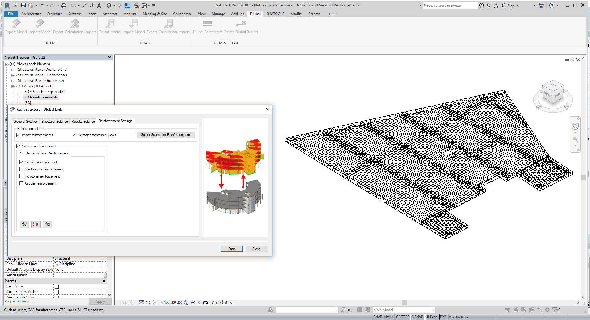Expand Structural Plans (Fundamente) tree node

(x=13, y=75)
